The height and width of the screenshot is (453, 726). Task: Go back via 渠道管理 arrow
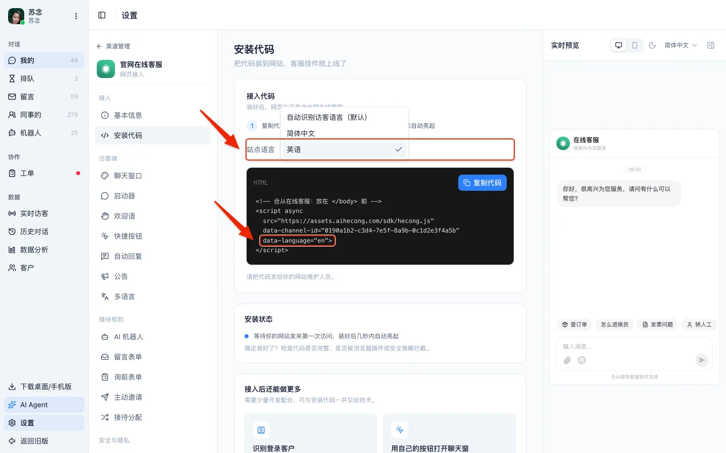tap(113, 46)
